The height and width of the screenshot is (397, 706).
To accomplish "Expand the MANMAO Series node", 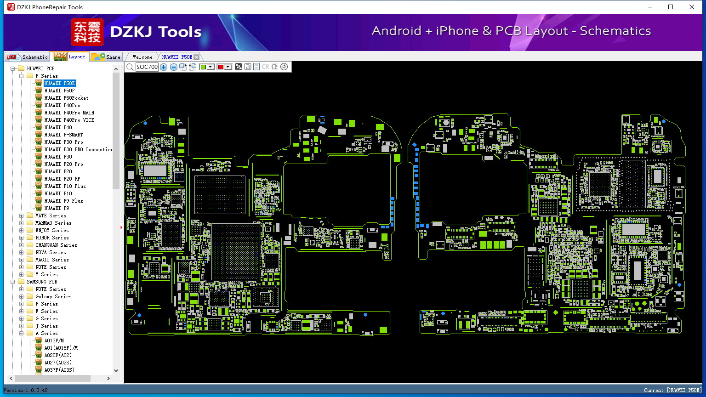I will (22, 223).
